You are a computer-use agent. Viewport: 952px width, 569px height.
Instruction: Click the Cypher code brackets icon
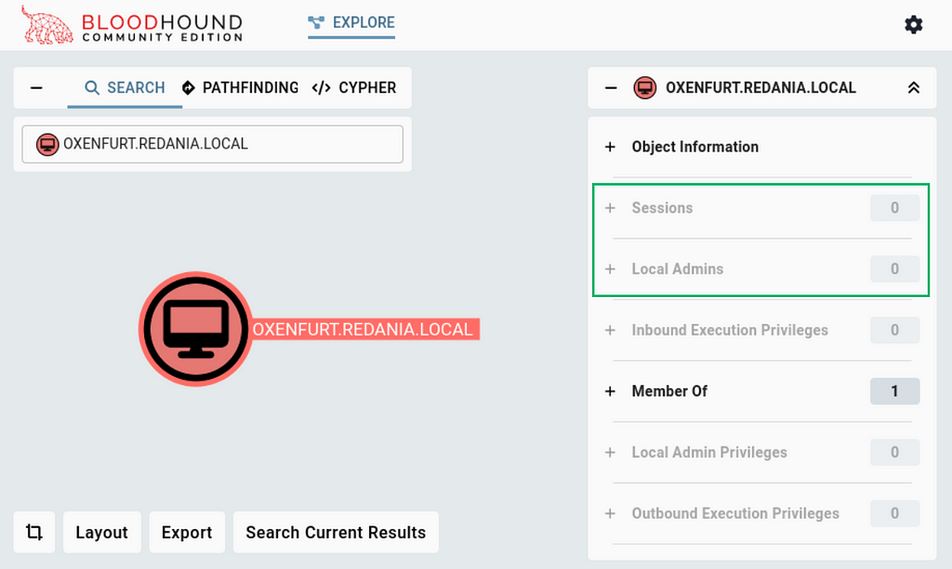[x=321, y=88]
